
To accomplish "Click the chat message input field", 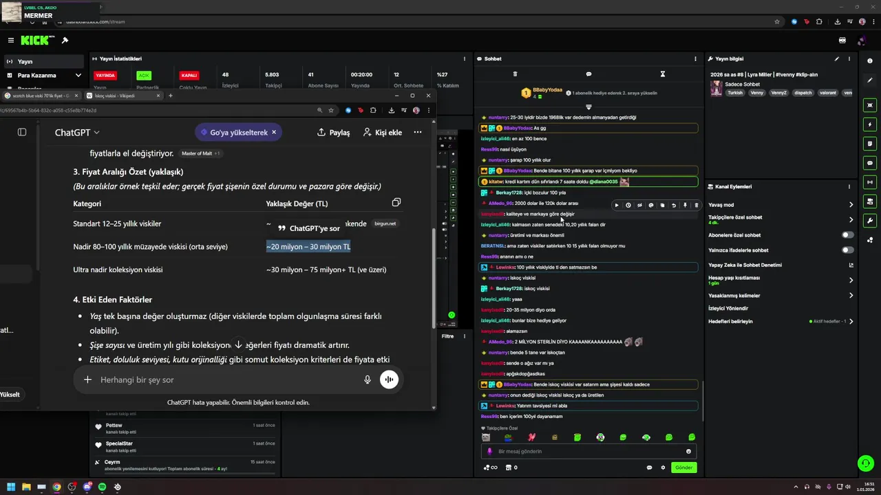I will tap(588, 452).
